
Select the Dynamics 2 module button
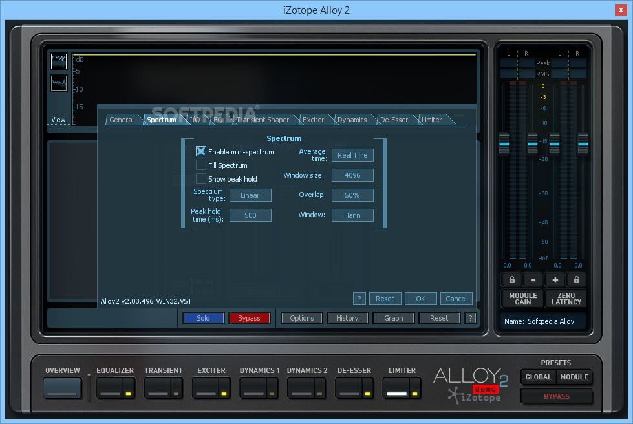point(301,388)
